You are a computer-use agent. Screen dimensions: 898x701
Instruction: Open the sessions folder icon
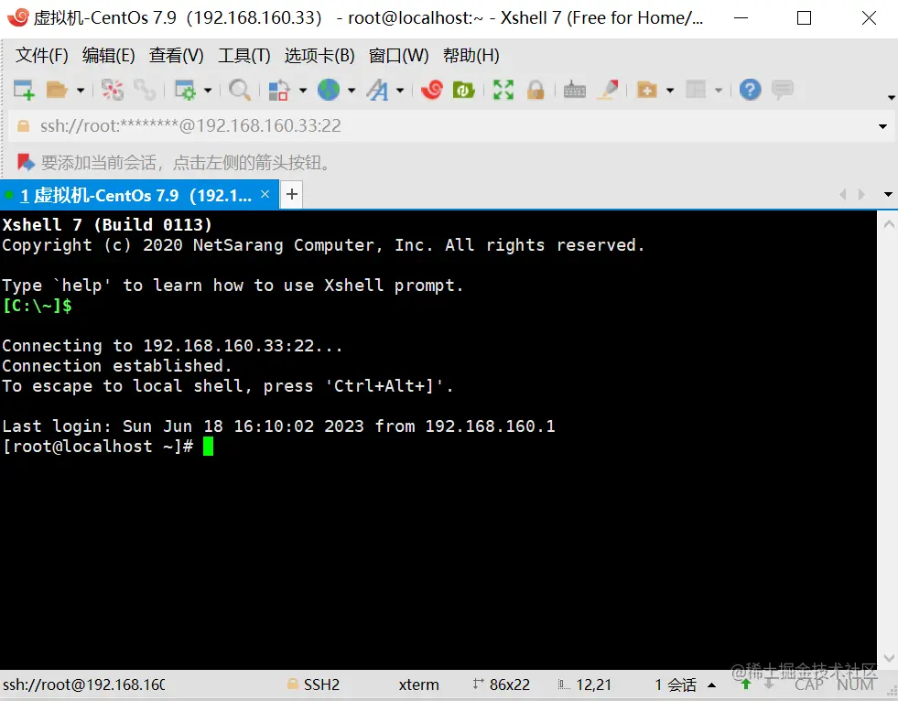(57, 90)
